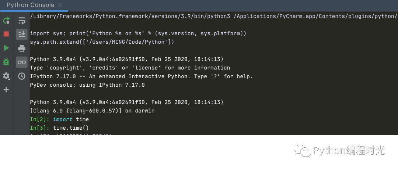The image size is (398, 169).
Task: Add a new console with the plus icon
Action: (6, 90)
